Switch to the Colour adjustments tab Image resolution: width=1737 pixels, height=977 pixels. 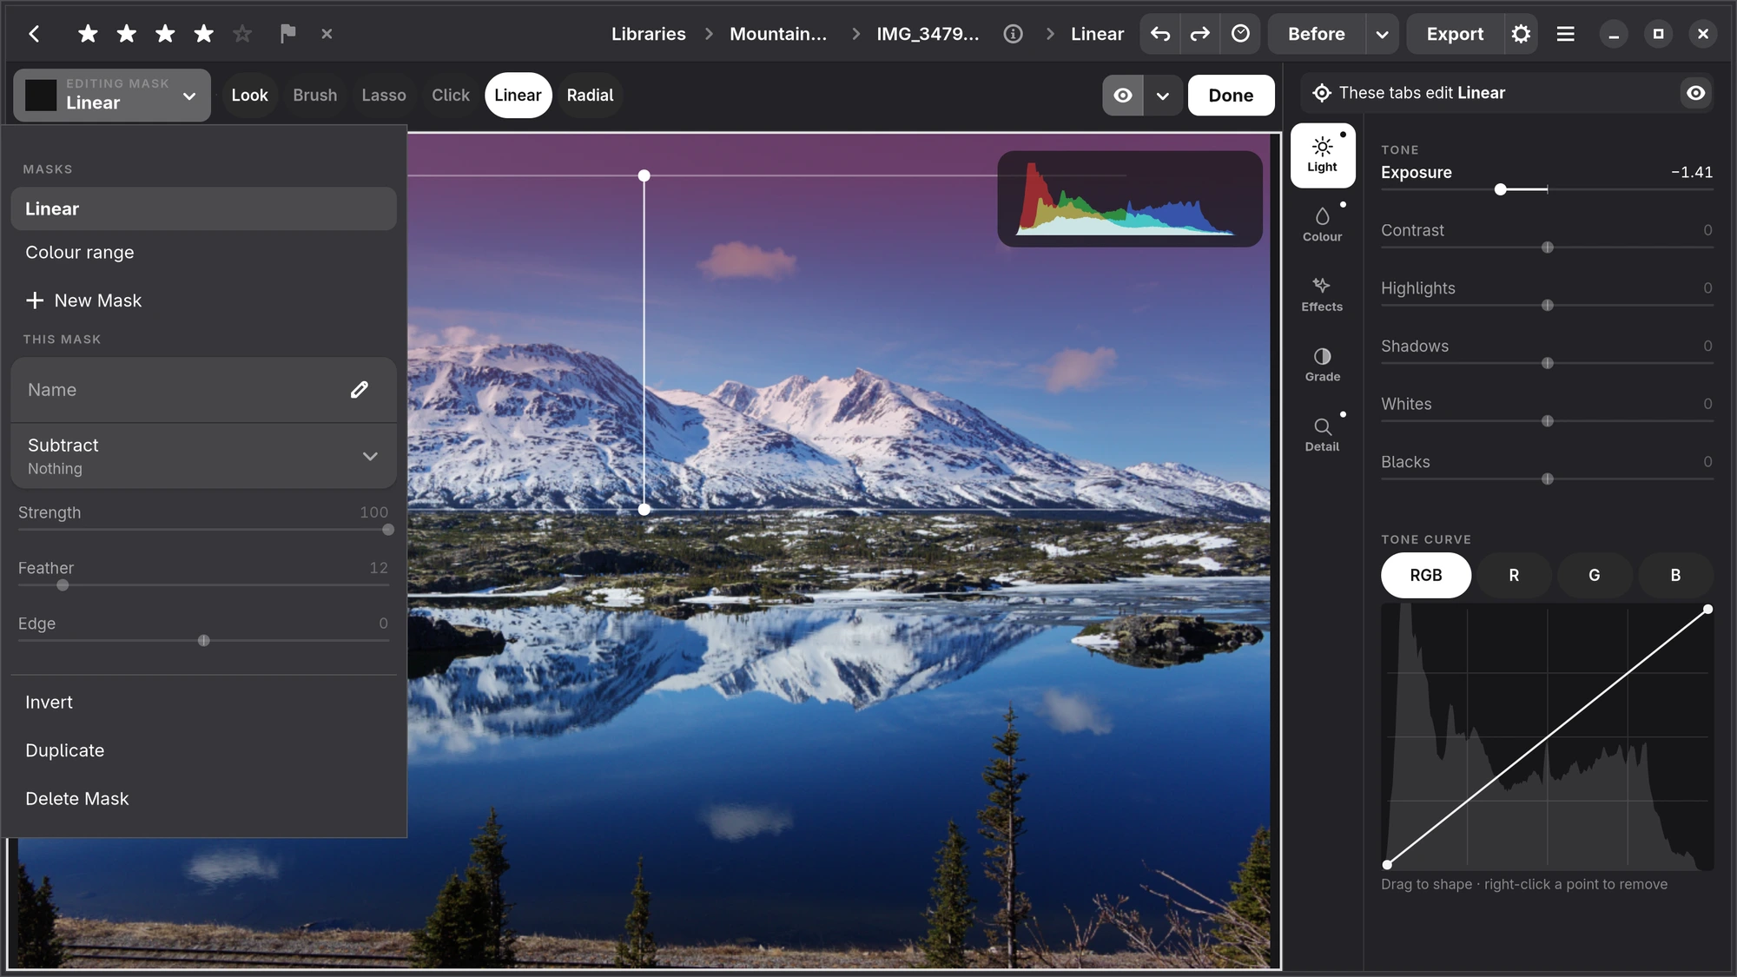(x=1322, y=225)
